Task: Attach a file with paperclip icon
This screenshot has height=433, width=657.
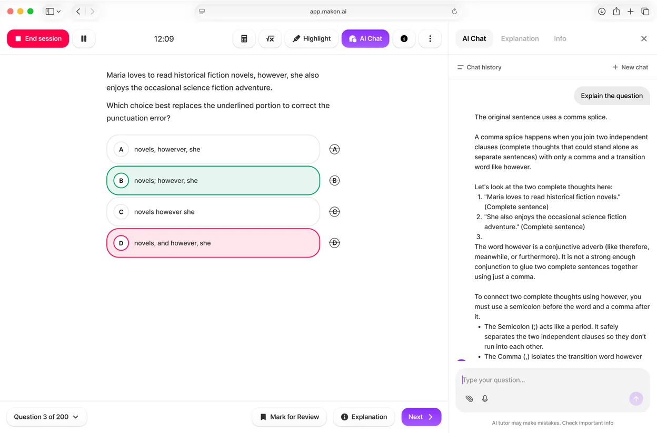Action: [x=469, y=399]
